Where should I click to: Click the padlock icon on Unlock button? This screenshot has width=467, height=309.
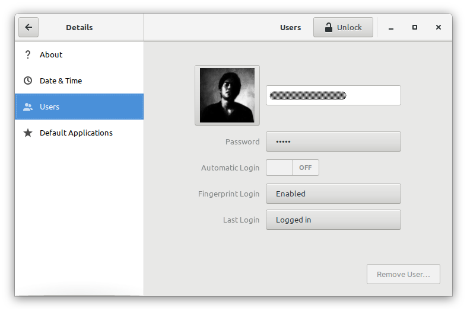click(328, 27)
